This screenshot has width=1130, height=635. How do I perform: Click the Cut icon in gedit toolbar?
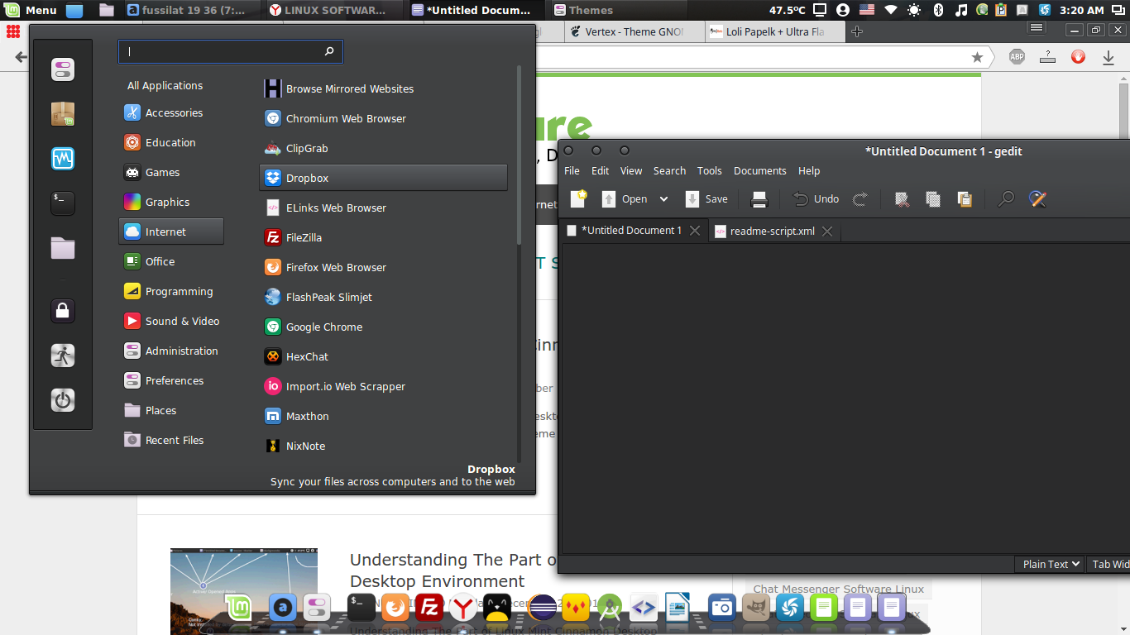pos(903,198)
